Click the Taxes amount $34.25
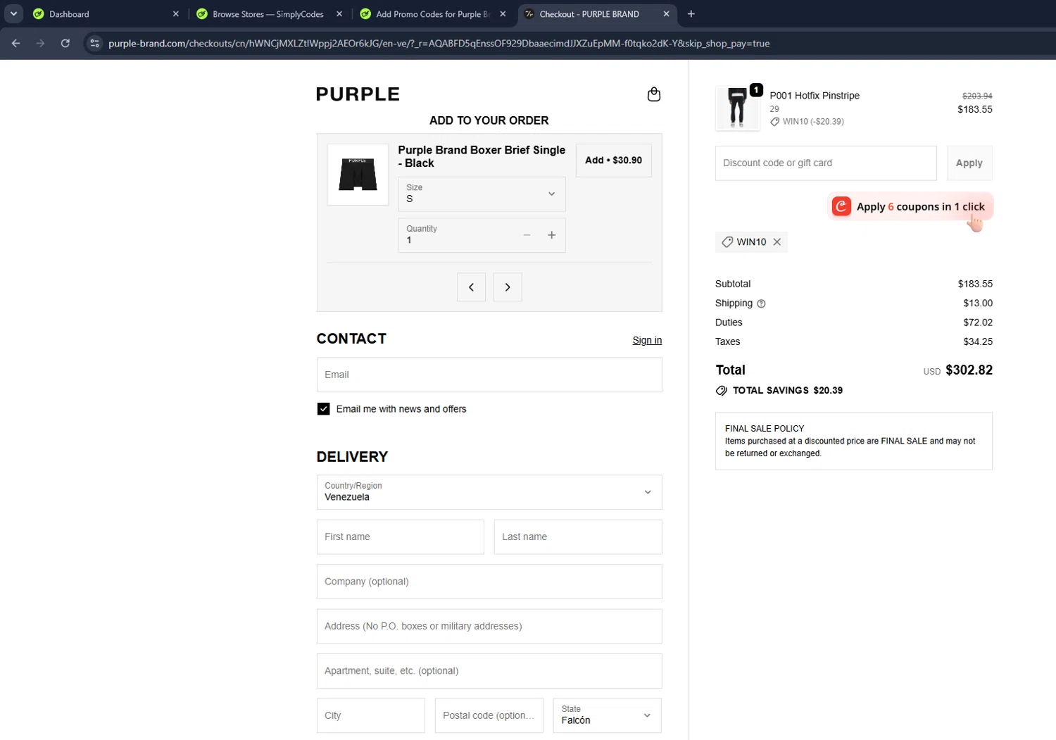Viewport: 1056px width, 740px height. click(x=978, y=341)
